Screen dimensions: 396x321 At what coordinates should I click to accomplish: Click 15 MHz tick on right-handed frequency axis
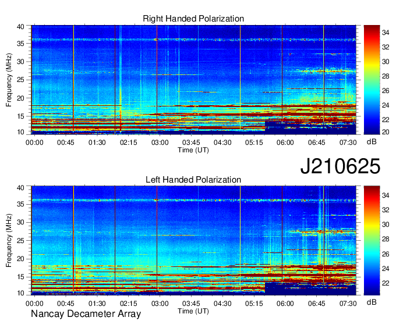20,116
